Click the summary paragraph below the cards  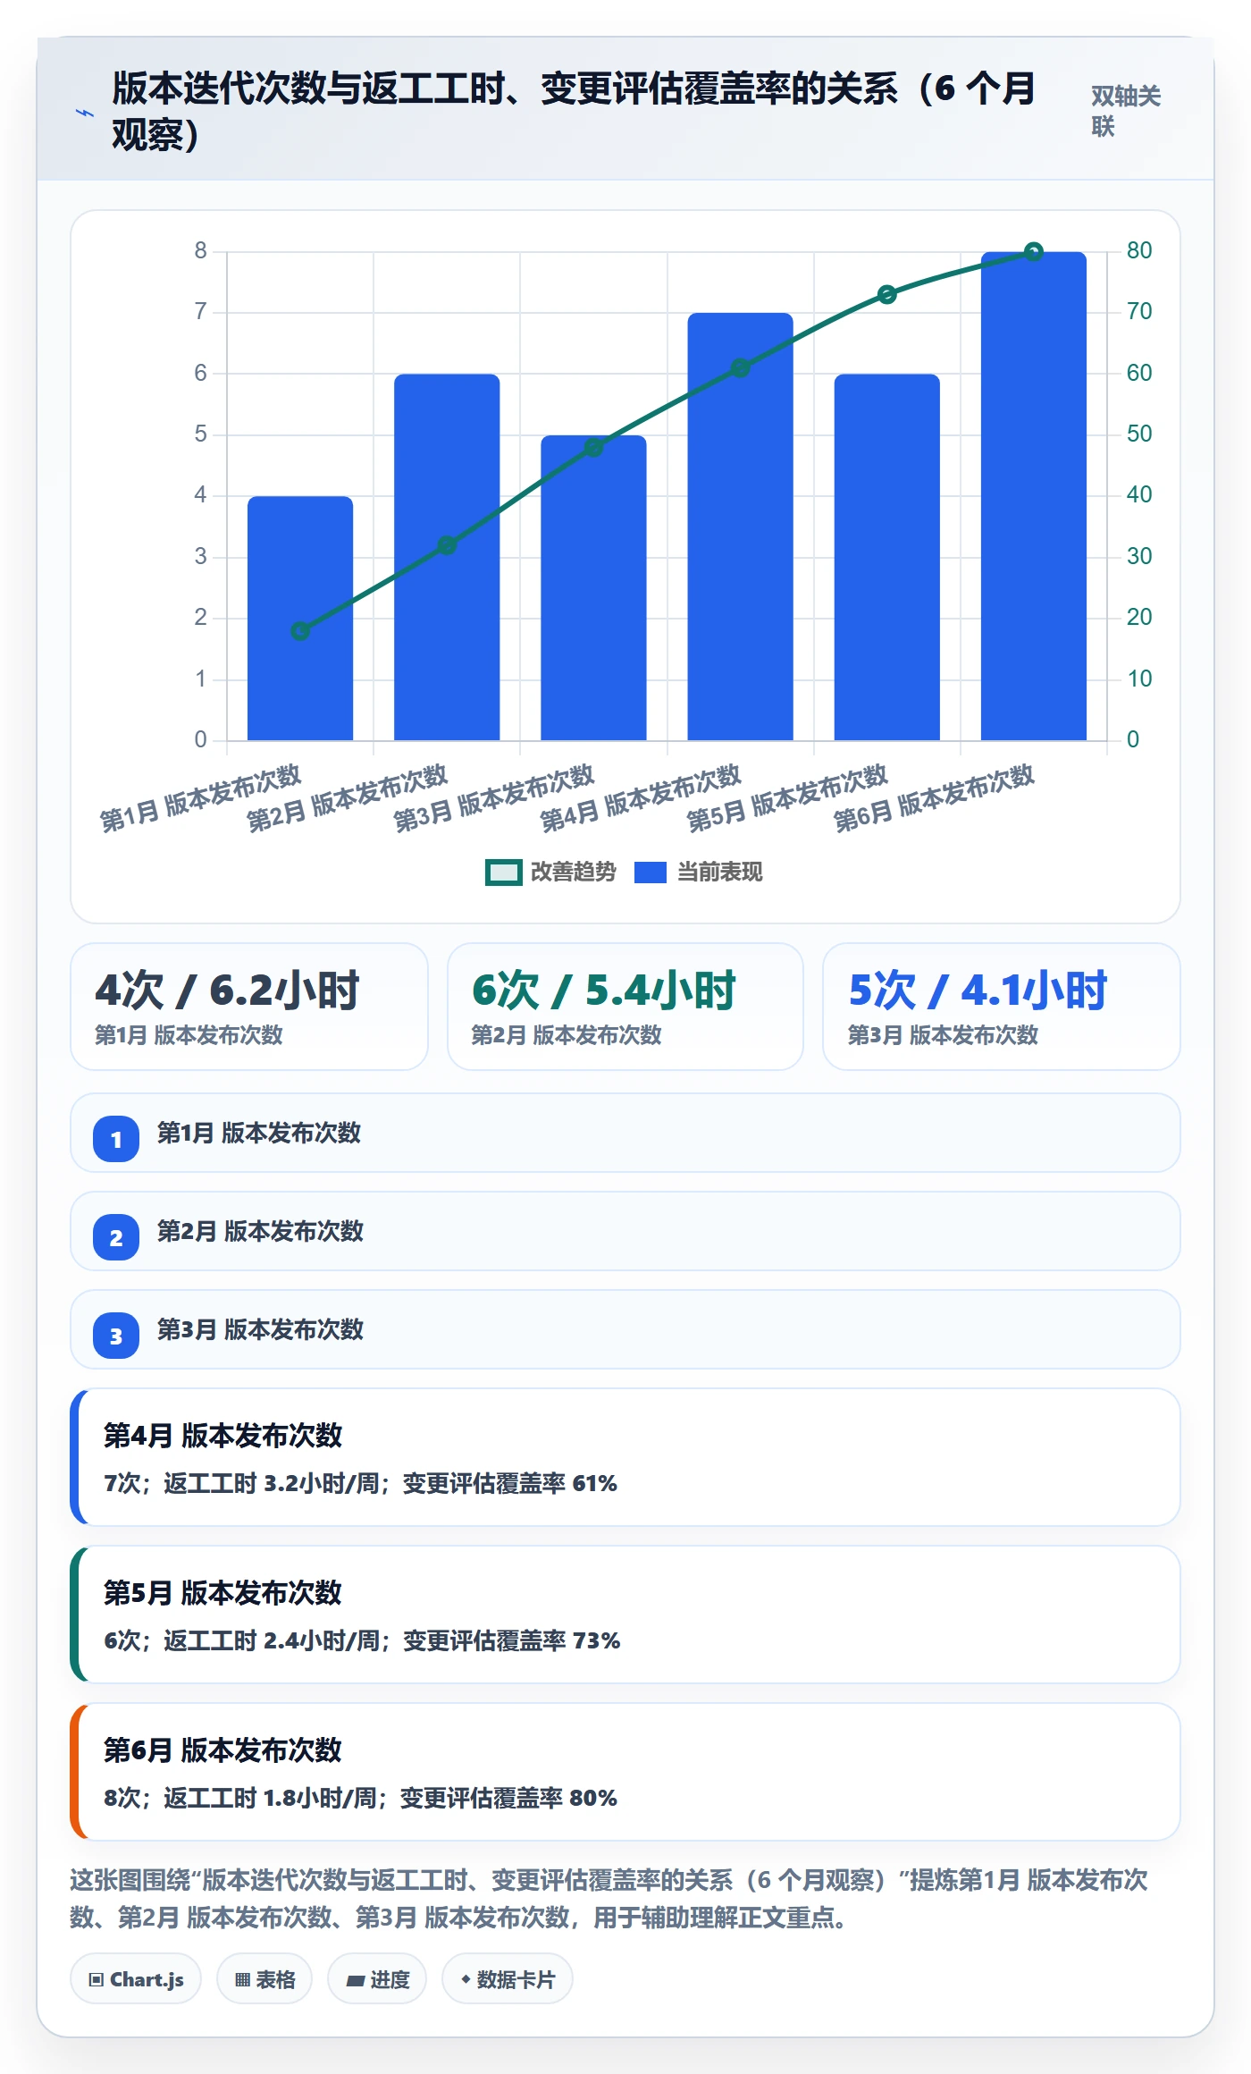tap(609, 1899)
